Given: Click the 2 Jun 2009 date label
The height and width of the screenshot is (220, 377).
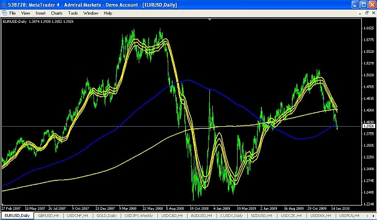Looking at the screenshot, I should (x=269, y=208).
